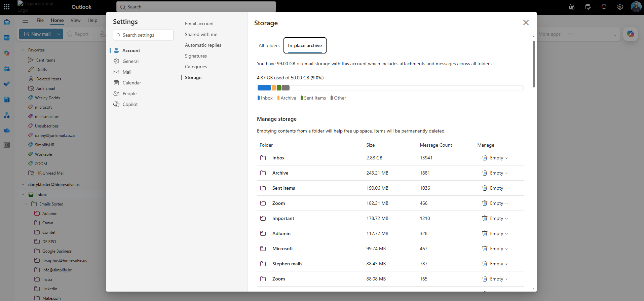
Task: Open Empty dropdown for Stephen mails folder
Action: click(495, 264)
